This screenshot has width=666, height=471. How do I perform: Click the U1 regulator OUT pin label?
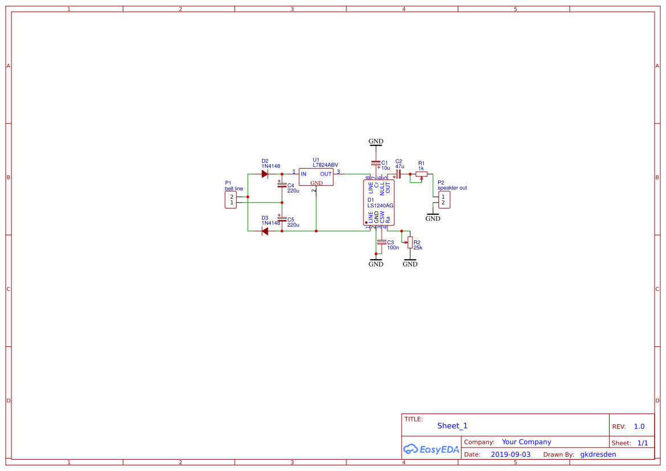[326, 174]
